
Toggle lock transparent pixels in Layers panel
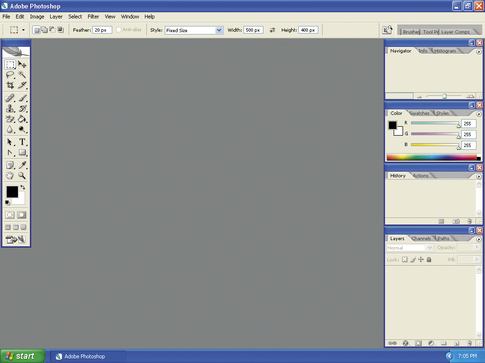(404, 259)
